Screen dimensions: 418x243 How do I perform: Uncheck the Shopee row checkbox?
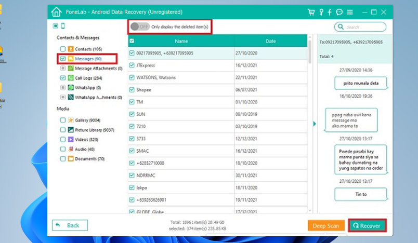[x=132, y=90]
